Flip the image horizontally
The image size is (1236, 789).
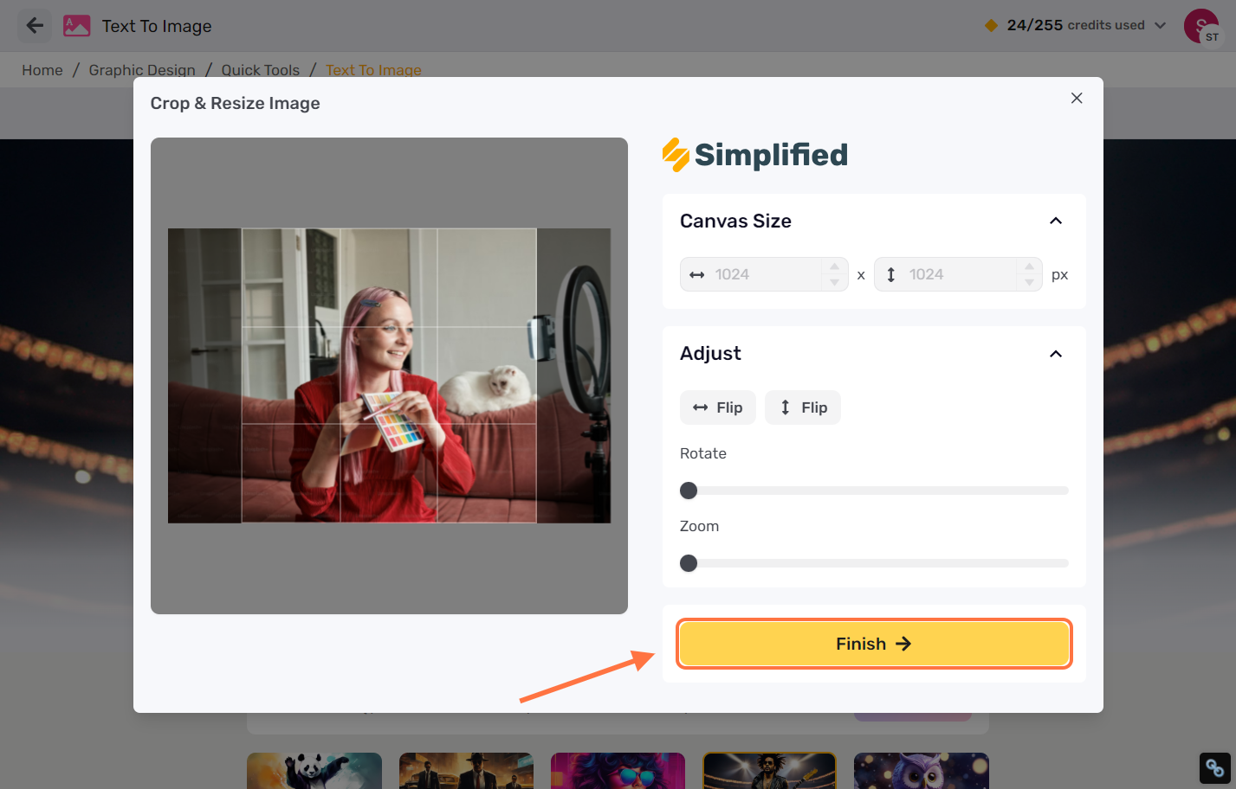pos(718,407)
